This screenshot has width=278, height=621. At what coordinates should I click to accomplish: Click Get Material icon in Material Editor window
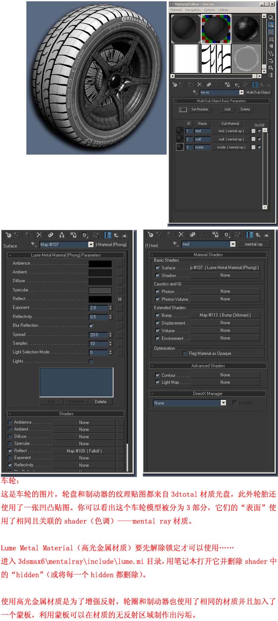click(x=174, y=85)
